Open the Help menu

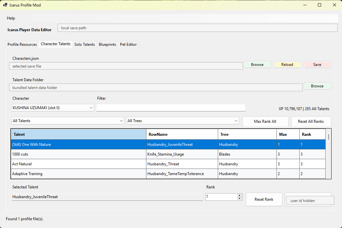tap(11, 18)
